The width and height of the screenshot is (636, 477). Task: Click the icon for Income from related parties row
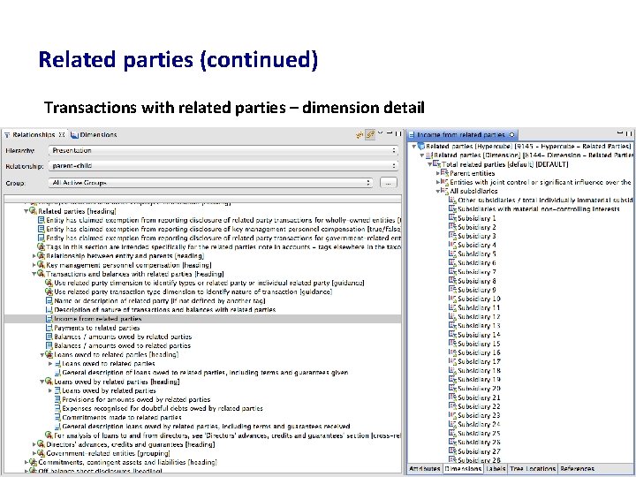pyautogui.click(x=49, y=319)
